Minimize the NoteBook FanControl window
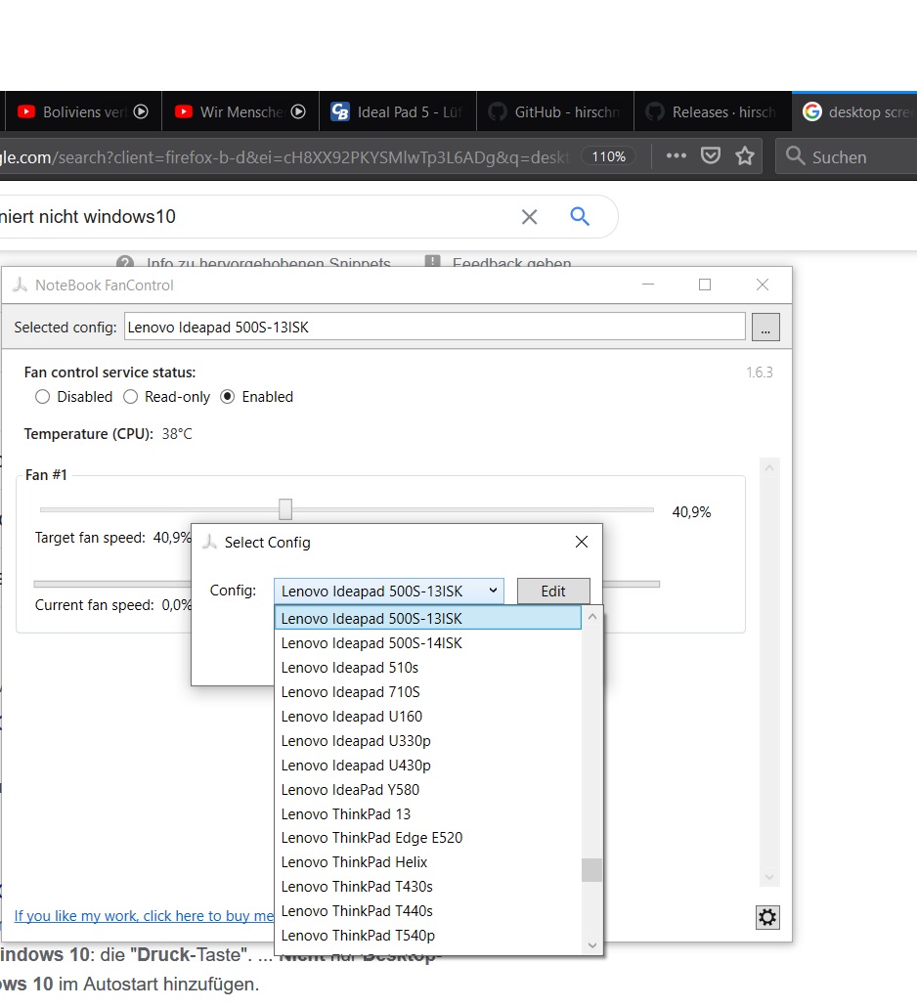917x1008 pixels. pos(648,285)
